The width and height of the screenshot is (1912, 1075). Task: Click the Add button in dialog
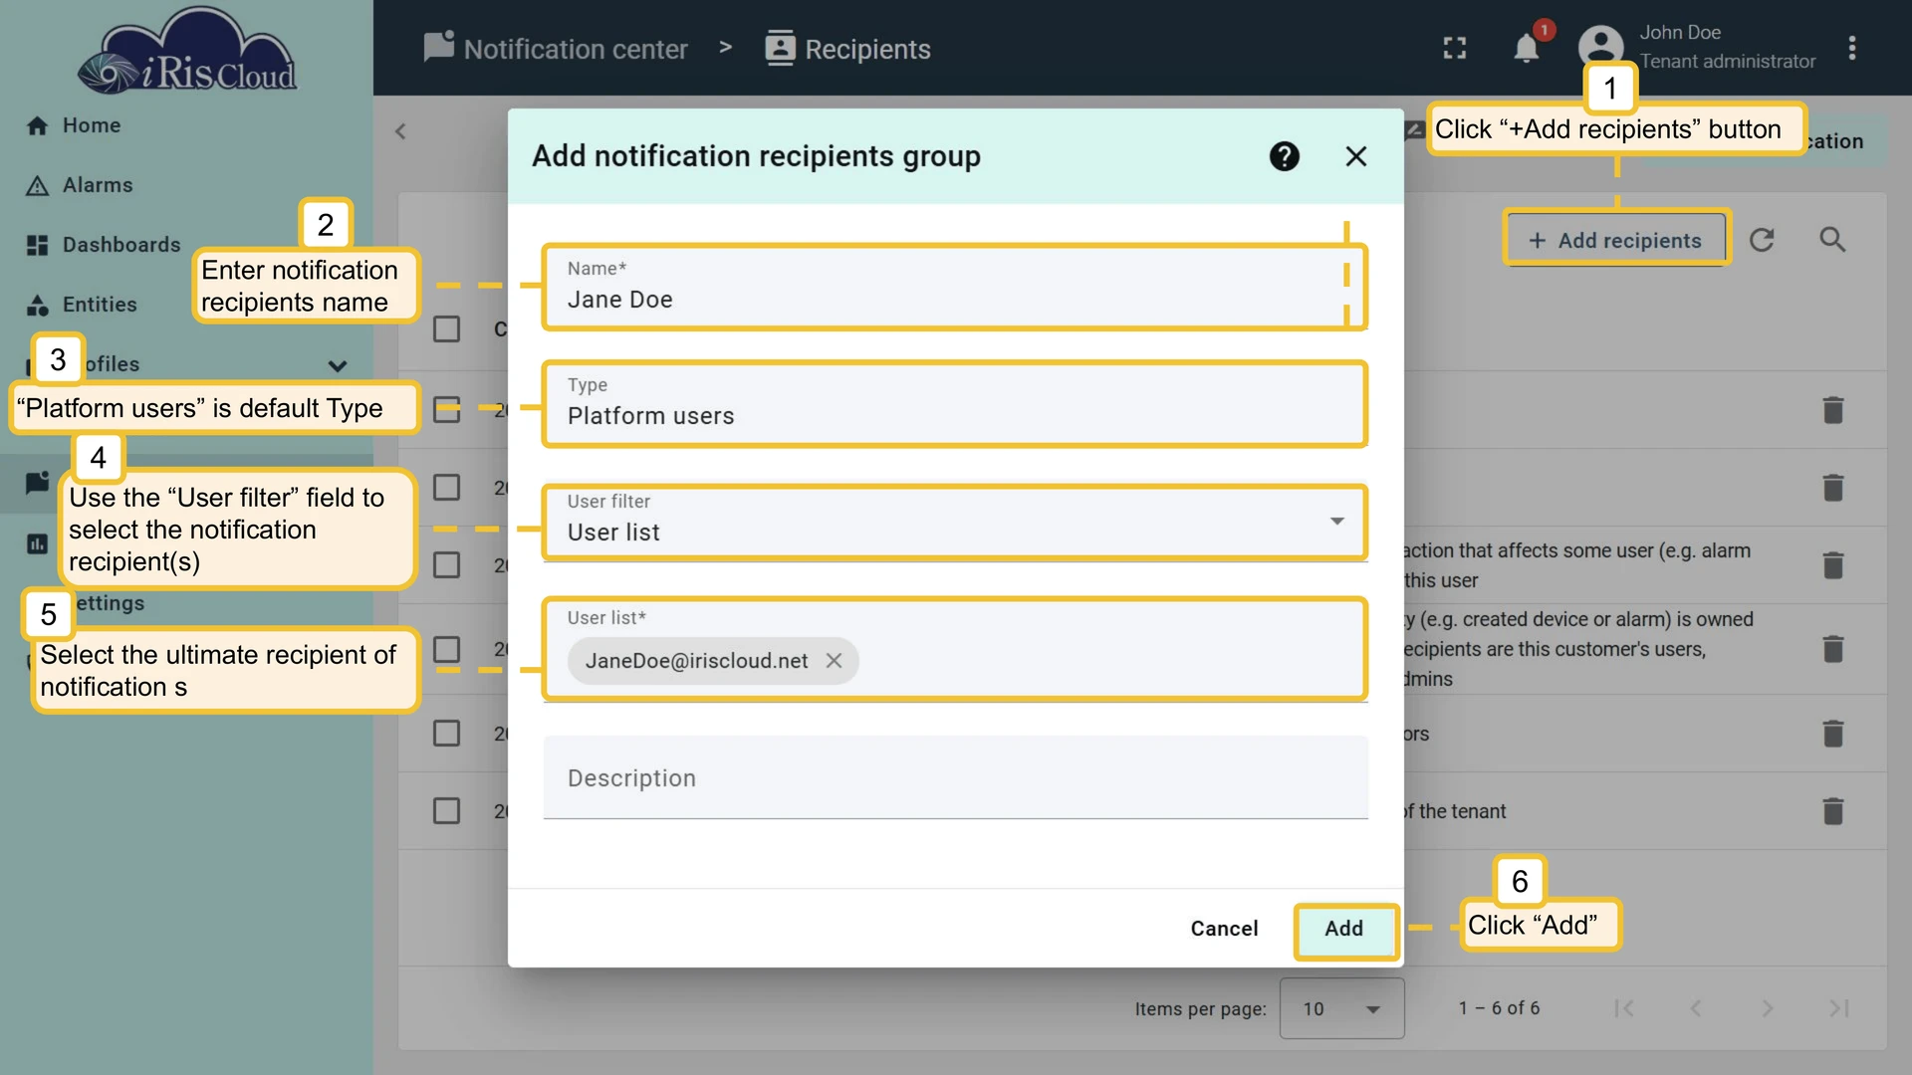tap(1344, 929)
